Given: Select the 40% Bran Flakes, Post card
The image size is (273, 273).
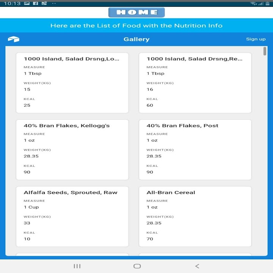Looking at the screenshot, I should (195, 149).
